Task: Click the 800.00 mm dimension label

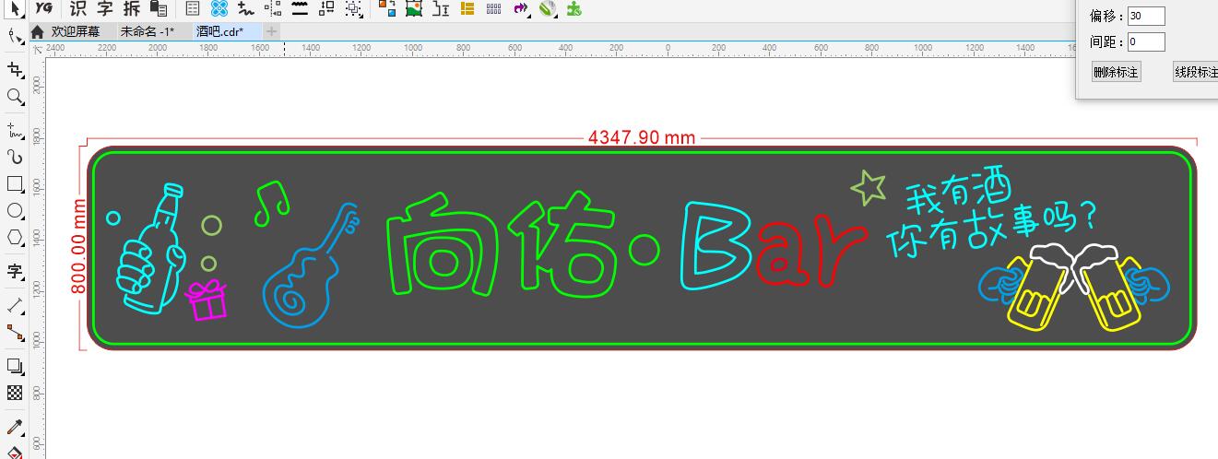Action: pos(78,247)
